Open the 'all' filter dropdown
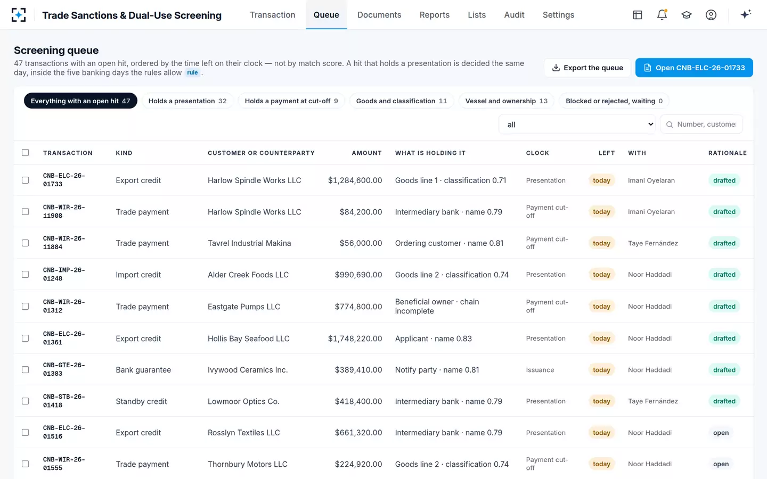This screenshot has width=767, height=479. [577, 125]
